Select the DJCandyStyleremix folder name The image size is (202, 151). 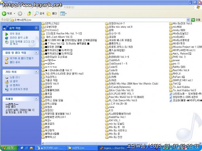point(120,87)
